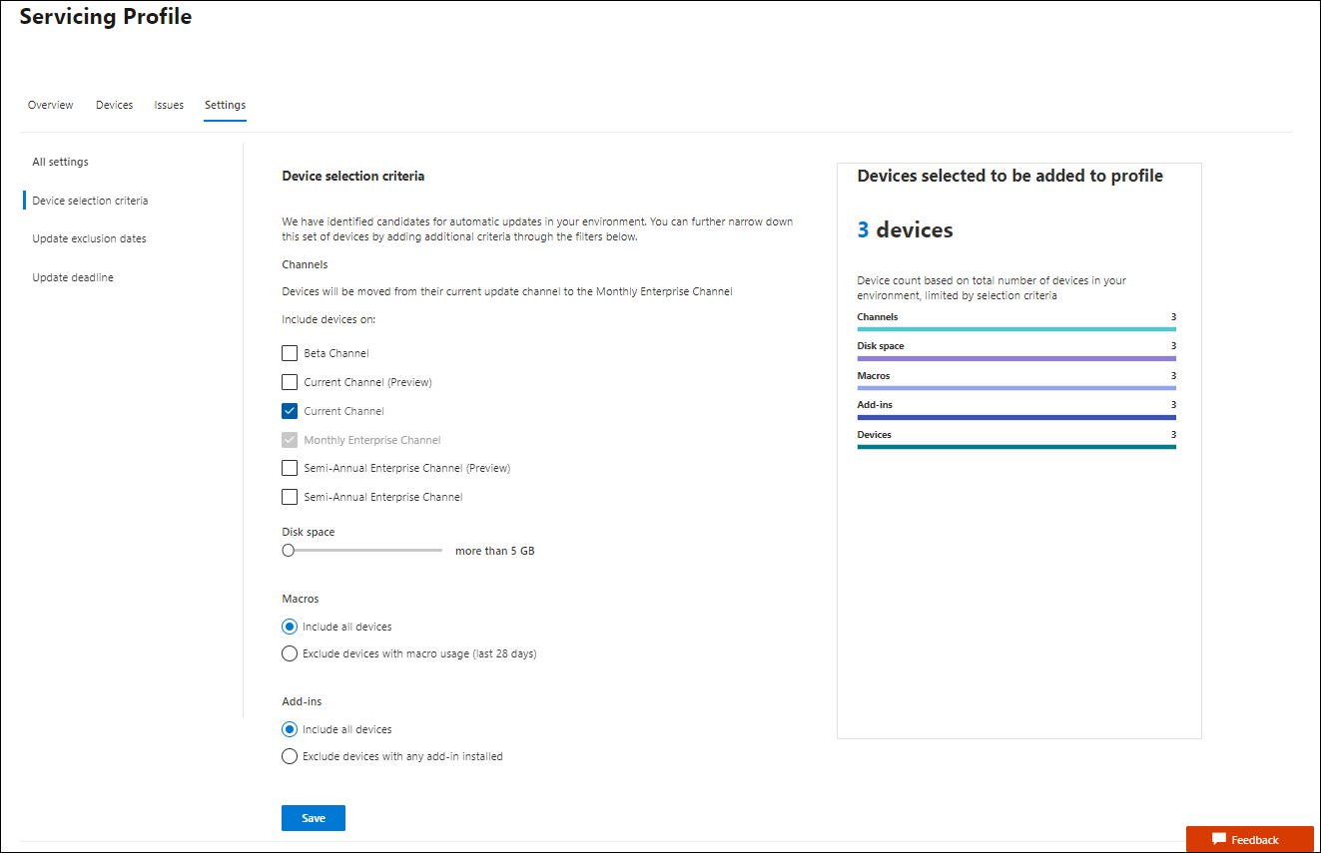Select Include all devices under Add-ins
The image size is (1321, 853).
(x=290, y=729)
